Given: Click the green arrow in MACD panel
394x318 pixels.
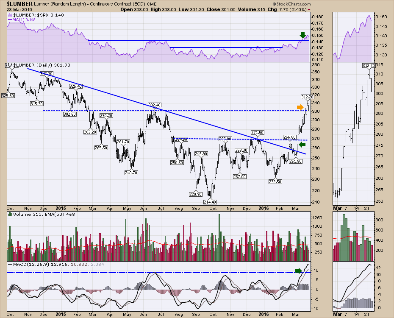Looking at the screenshot, I should coord(298,271).
